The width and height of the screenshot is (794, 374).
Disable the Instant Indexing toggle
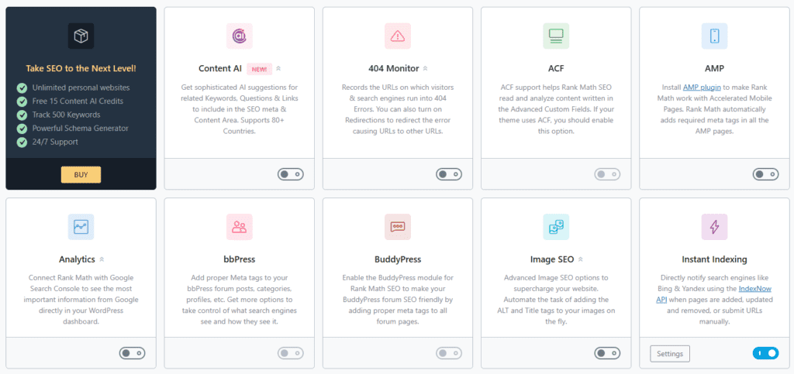point(765,353)
